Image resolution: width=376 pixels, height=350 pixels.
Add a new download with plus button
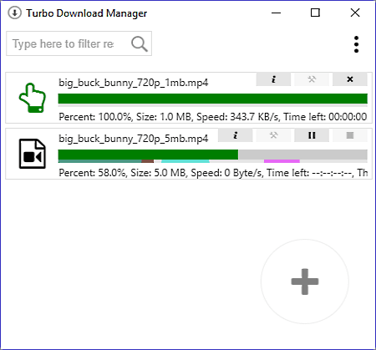305,282
